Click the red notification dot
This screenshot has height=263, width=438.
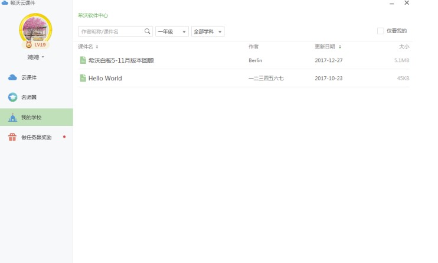64,137
